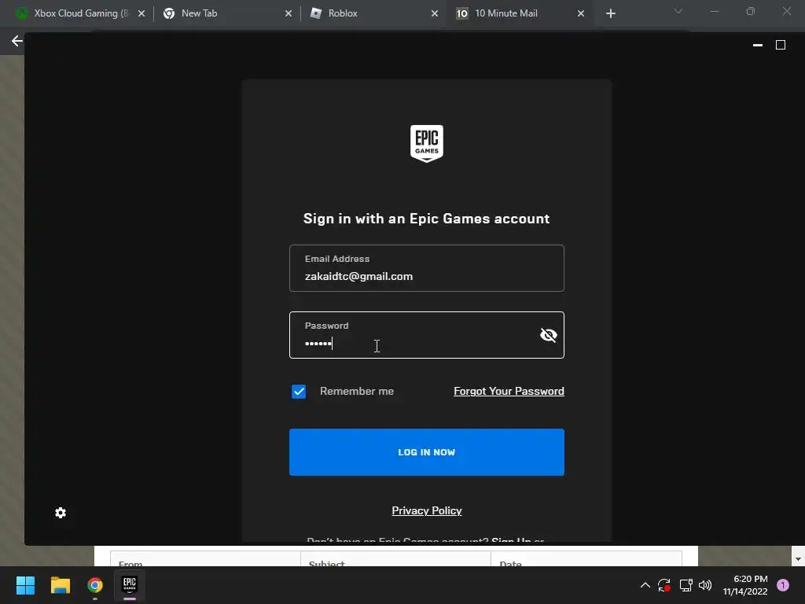The width and height of the screenshot is (805, 604).
Task: Open the volume speaker tray icon
Action: [705, 585]
